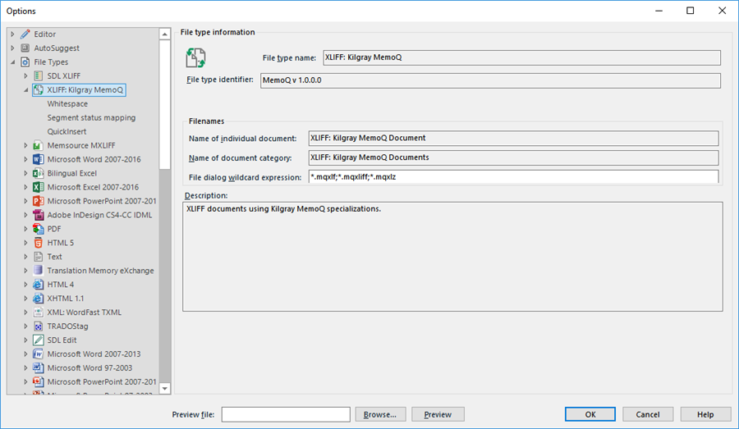The width and height of the screenshot is (739, 429).
Task: Expand the Translation Memory eXchange node
Action: [26, 271]
